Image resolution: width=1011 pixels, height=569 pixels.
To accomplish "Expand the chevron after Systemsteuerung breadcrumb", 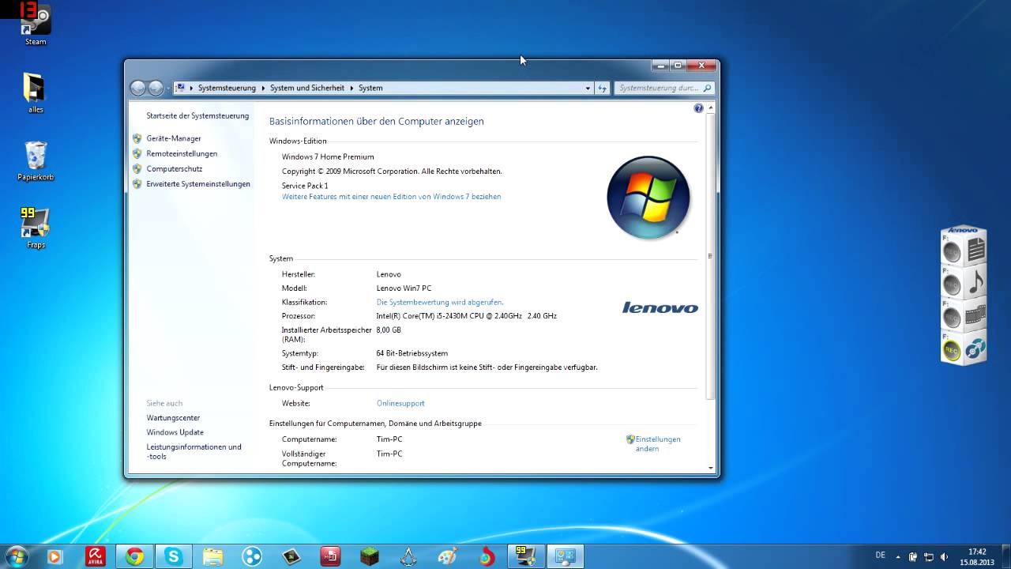I will pyautogui.click(x=263, y=88).
